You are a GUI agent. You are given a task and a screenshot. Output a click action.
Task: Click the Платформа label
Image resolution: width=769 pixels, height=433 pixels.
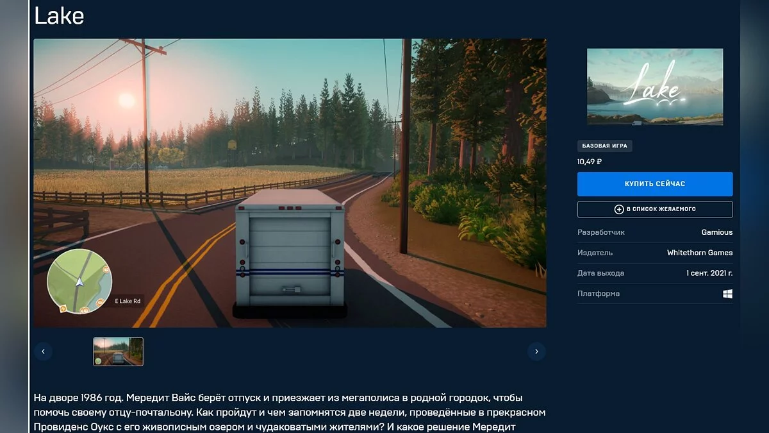coord(599,294)
